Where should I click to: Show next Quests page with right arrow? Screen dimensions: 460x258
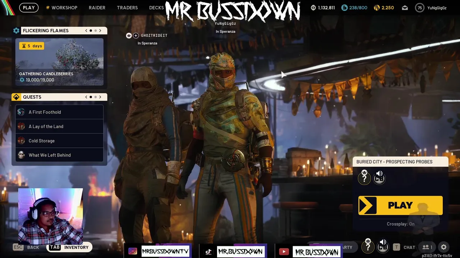click(x=100, y=97)
